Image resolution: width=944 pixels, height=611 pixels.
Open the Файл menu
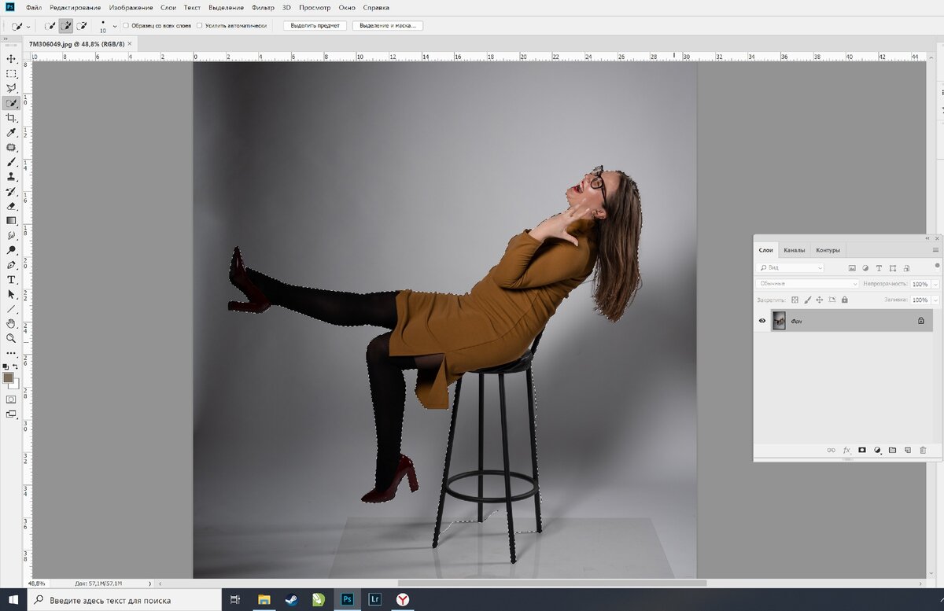click(x=34, y=7)
